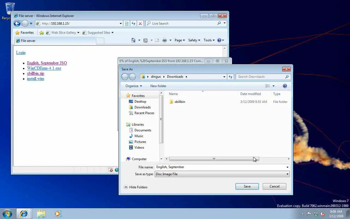Click the File name input field
Image resolution: width=350 pixels, height=219 pixels.
click(220, 167)
